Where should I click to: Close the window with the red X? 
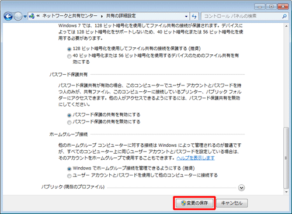point(283,6)
